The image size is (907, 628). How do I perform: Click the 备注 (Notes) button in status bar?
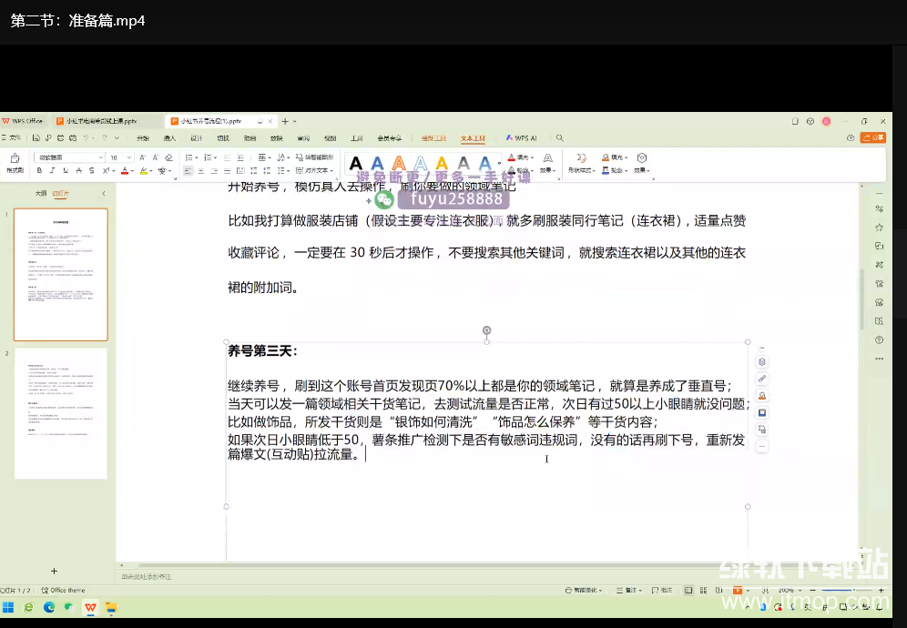(x=630, y=591)
